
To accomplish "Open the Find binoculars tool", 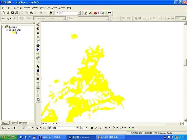I will pyautogui.click(x=38, y=79).
